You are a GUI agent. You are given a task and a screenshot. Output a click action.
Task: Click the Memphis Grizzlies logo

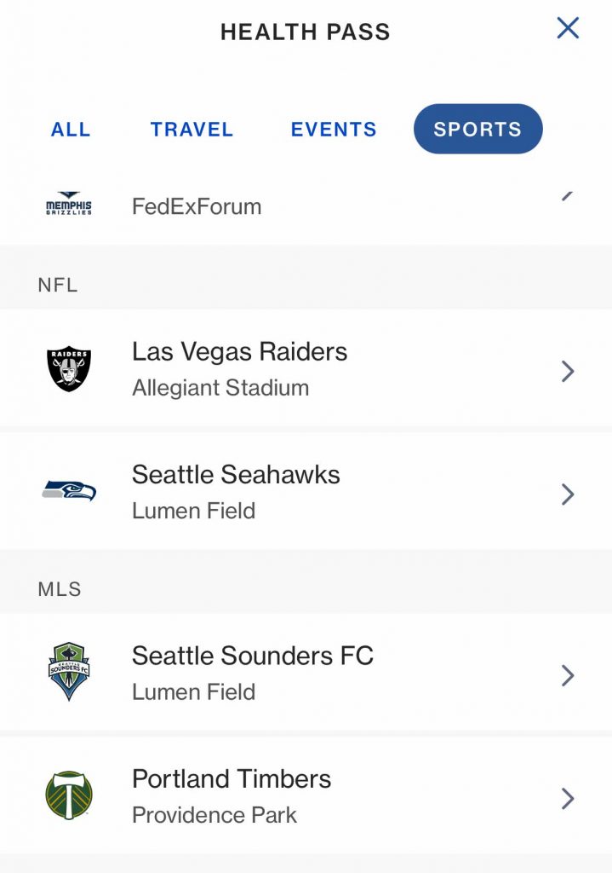[69, 205]
